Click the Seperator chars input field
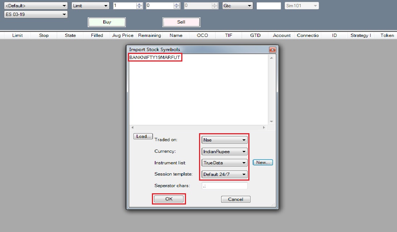 pyautogui.click(x=224, y=186)
